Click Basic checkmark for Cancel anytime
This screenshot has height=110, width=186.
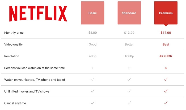[92, 103]
